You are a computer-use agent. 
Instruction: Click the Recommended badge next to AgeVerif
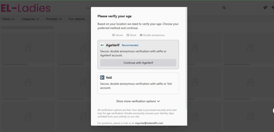click(130, 45)
